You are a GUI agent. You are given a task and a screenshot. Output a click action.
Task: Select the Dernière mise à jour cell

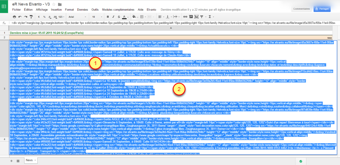click(171, 33)
